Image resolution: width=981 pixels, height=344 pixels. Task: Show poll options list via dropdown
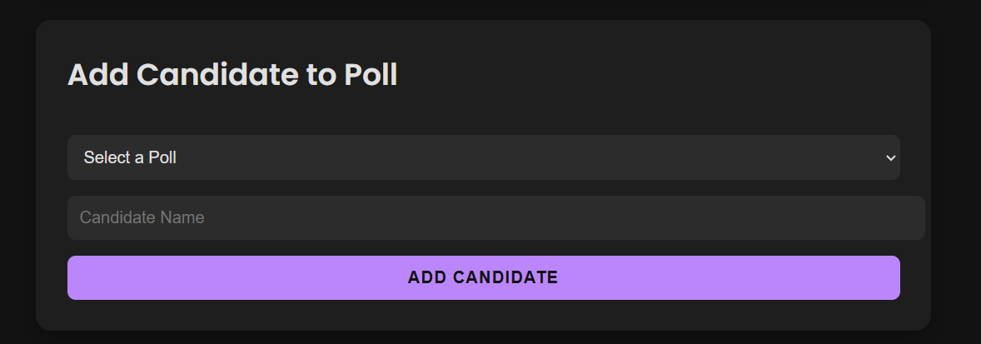(483, 157)
